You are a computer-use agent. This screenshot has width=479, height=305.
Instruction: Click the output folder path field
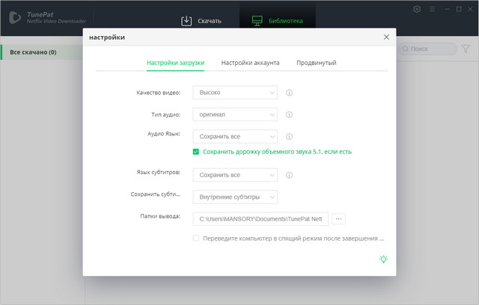click(260, 219)
